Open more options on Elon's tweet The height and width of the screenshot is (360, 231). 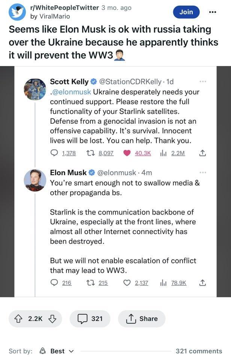(x=203, y=172)
